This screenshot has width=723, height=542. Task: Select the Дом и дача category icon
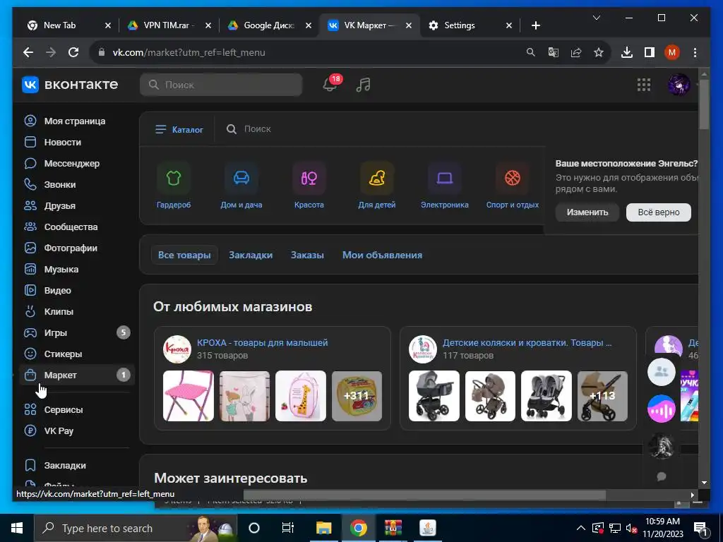point(241,178)
